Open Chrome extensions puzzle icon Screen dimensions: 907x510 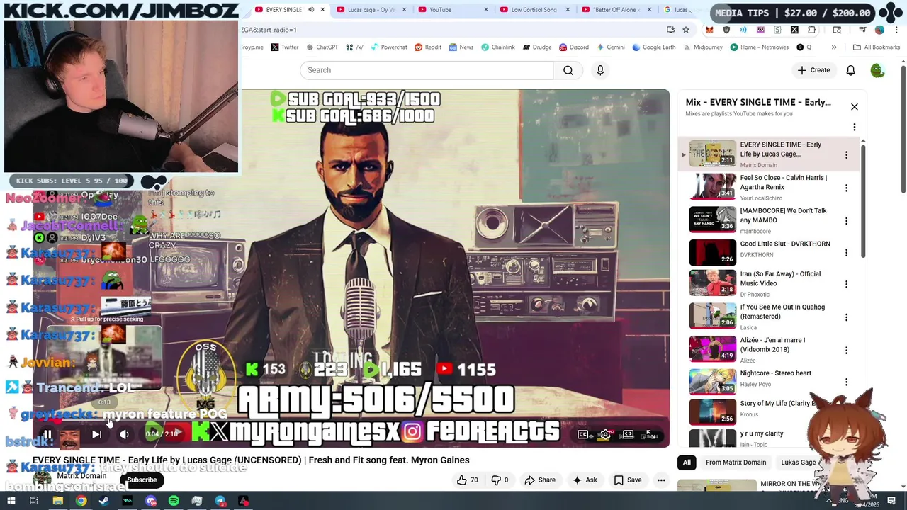(x=811, y=30)
